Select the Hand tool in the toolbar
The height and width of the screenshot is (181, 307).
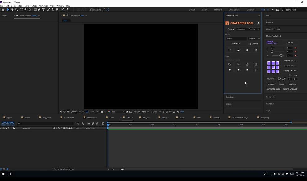(12, 9)
